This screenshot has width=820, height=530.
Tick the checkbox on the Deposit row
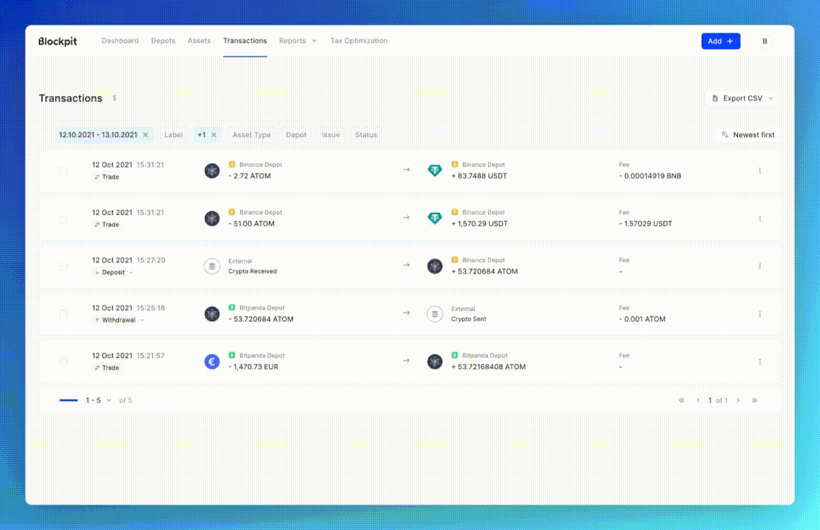(x=63, y=266)
